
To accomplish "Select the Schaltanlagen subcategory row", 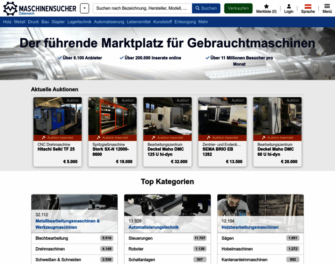I will 167,260.
